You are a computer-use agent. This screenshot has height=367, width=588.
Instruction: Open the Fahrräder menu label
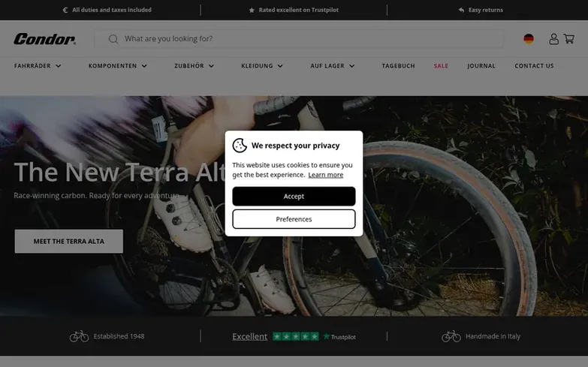(32, 66)
